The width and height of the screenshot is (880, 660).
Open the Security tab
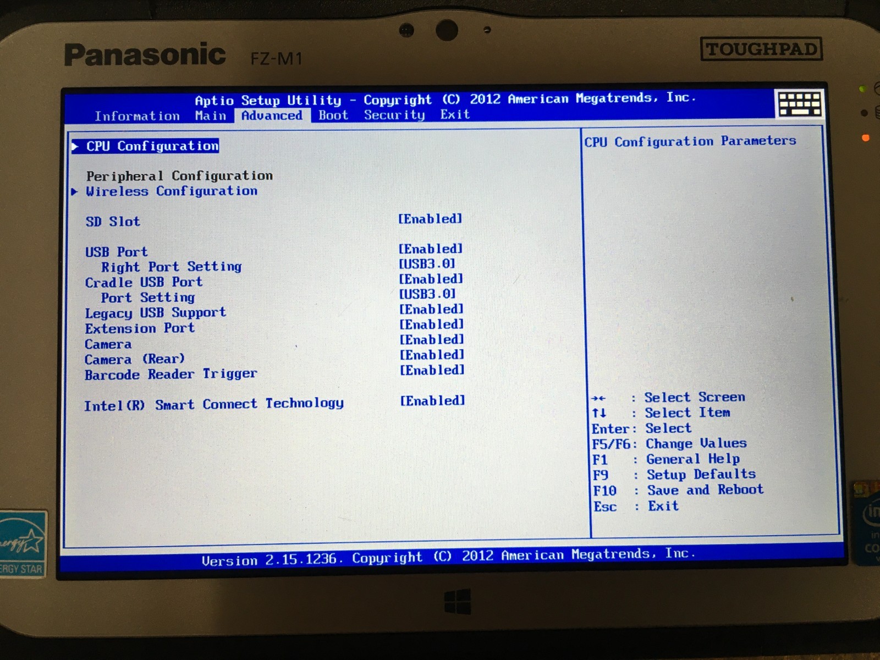pyautogui.click(x=394, y=115)
